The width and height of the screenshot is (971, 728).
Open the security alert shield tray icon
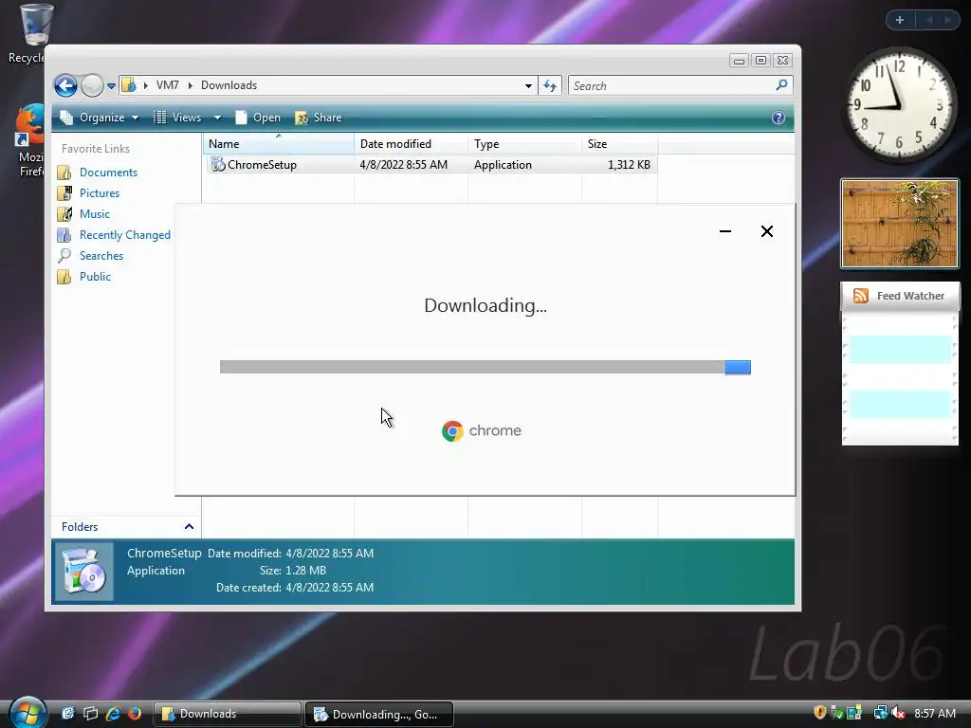coord(820,713)
